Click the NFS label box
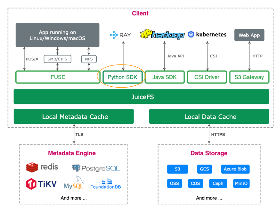 89,59
